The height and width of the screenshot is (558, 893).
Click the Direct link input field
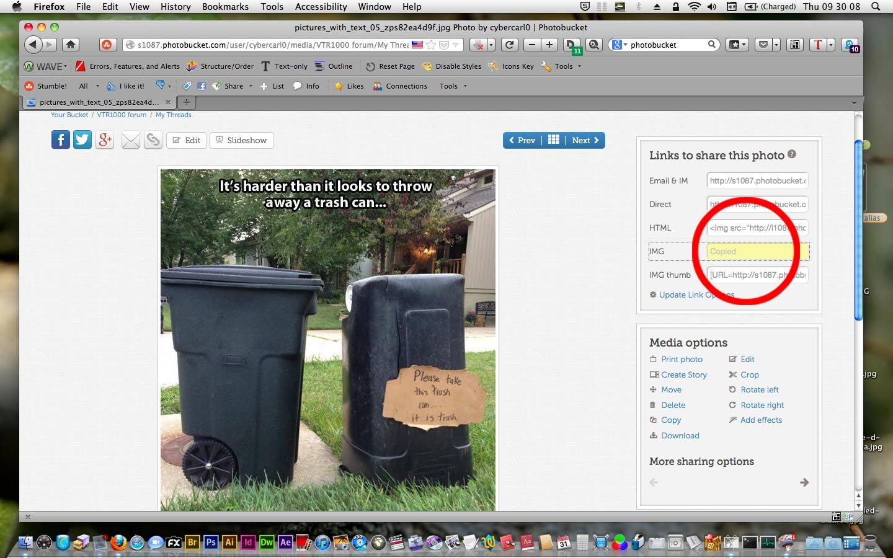(757, 204)
